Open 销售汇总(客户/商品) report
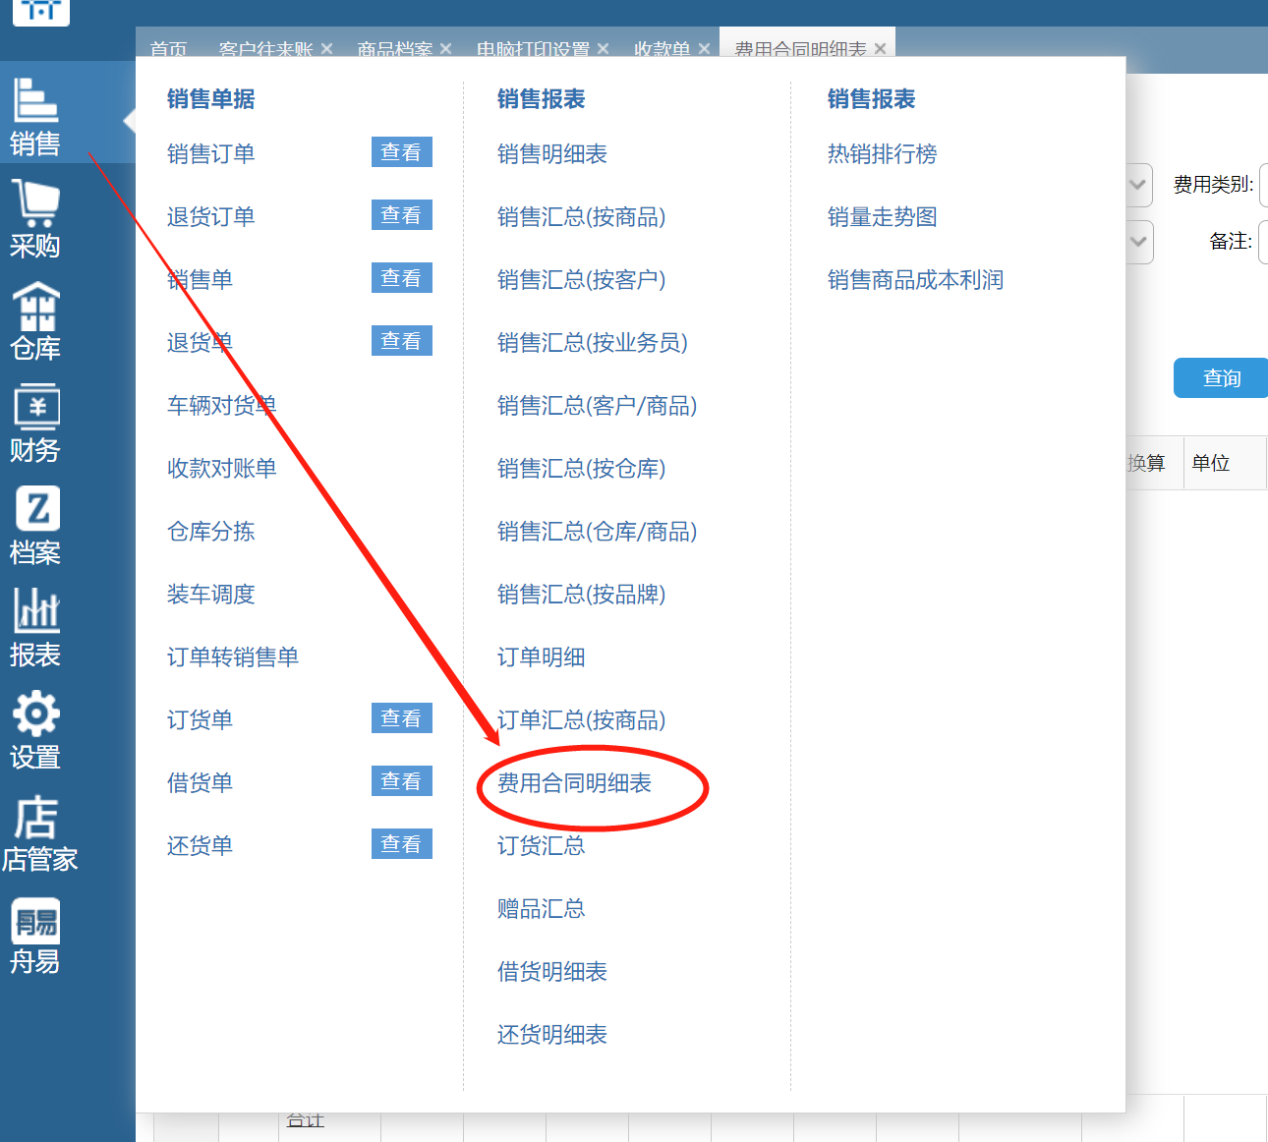 coord(598,406)
